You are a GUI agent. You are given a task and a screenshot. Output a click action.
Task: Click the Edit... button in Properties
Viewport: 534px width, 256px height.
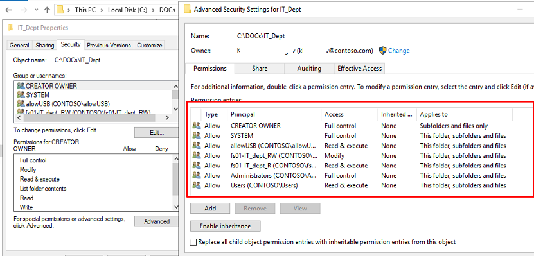(x=157, y=133)
